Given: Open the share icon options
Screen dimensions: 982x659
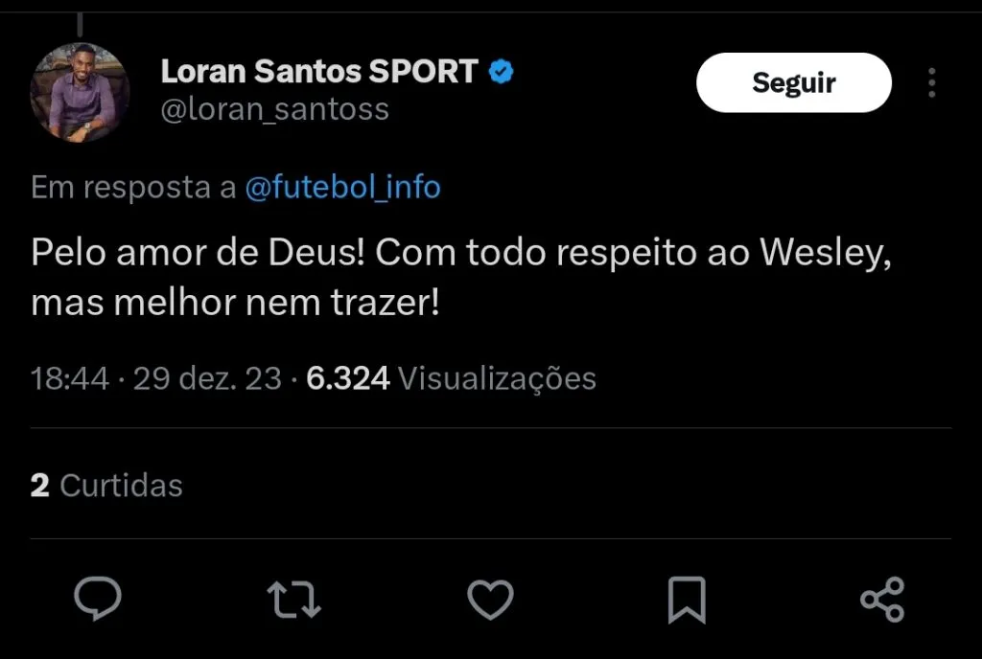Looking at the screenshot, I should point(882,600).
